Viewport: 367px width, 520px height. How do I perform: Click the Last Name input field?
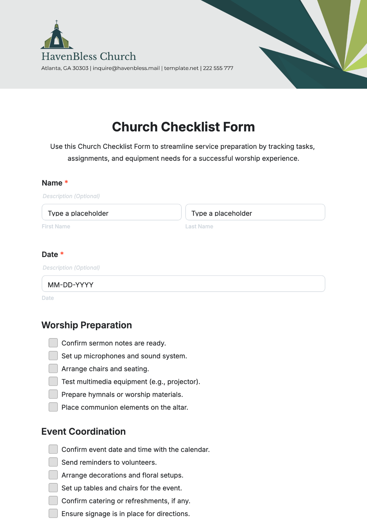click(x=255, y=212)
